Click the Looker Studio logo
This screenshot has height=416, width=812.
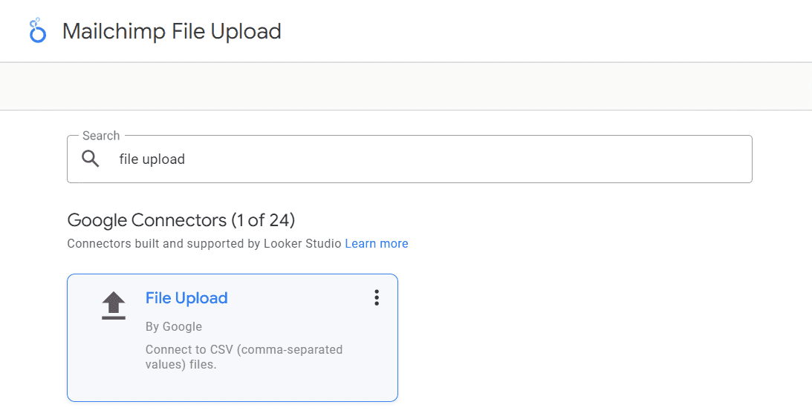tap(38, 30)
